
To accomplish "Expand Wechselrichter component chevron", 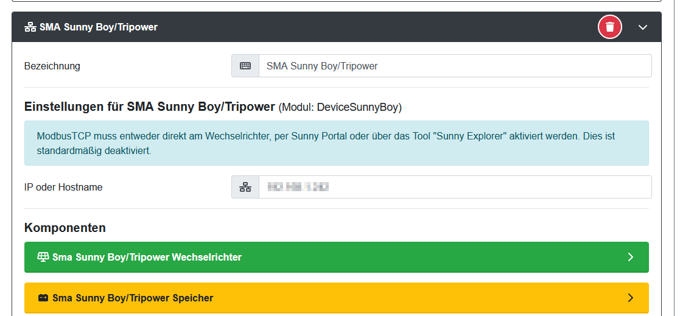I will [631, 257].
